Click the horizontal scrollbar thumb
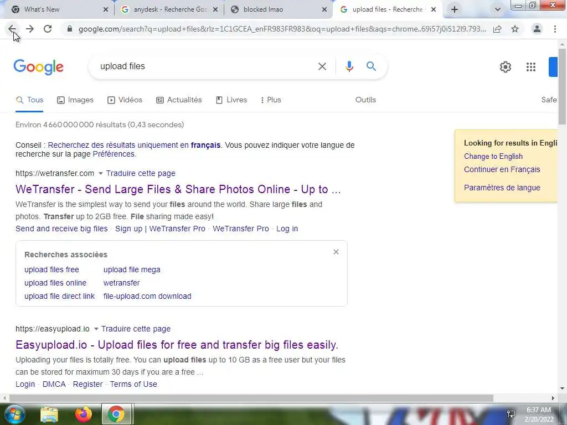The height and width of the screenshot is (425, 567). pos(251,398)
